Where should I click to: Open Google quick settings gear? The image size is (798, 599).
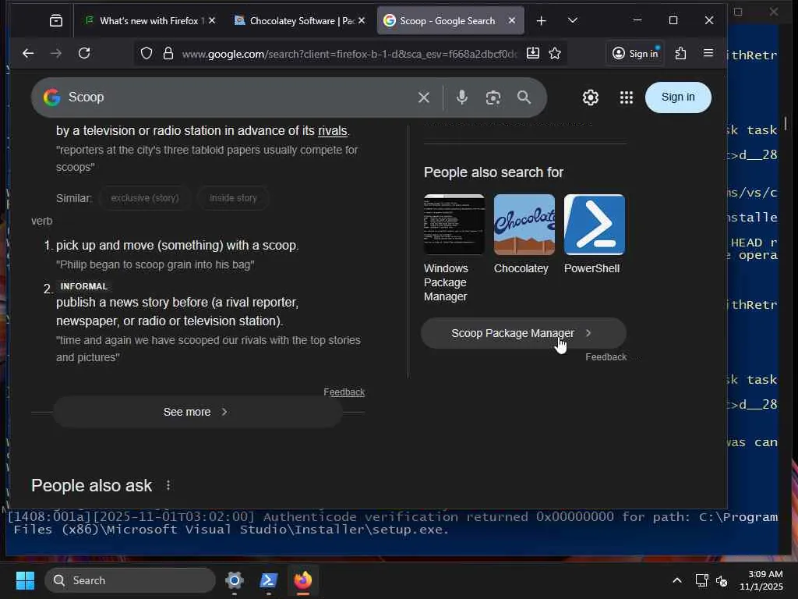click(x=591, y=97)
